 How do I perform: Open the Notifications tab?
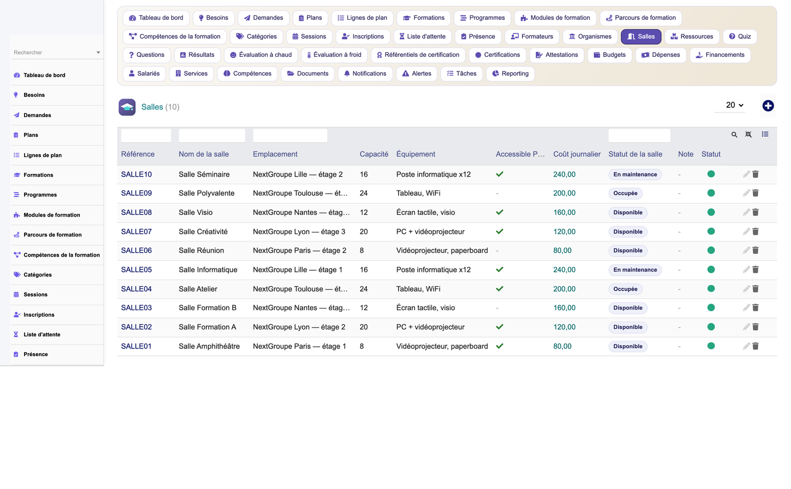coord(365,74)
